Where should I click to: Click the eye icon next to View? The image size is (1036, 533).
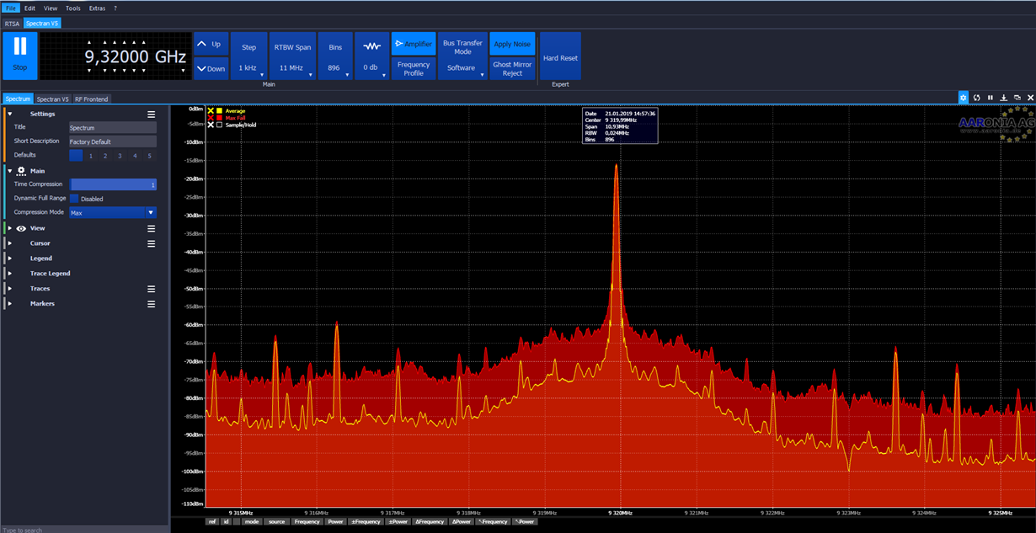[20, 228]
